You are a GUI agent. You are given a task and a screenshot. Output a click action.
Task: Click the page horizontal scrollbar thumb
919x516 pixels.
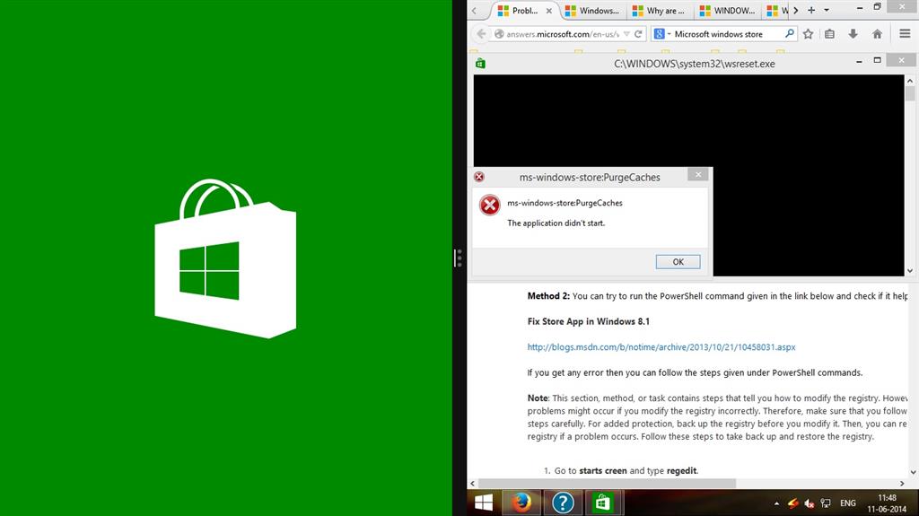608,484
